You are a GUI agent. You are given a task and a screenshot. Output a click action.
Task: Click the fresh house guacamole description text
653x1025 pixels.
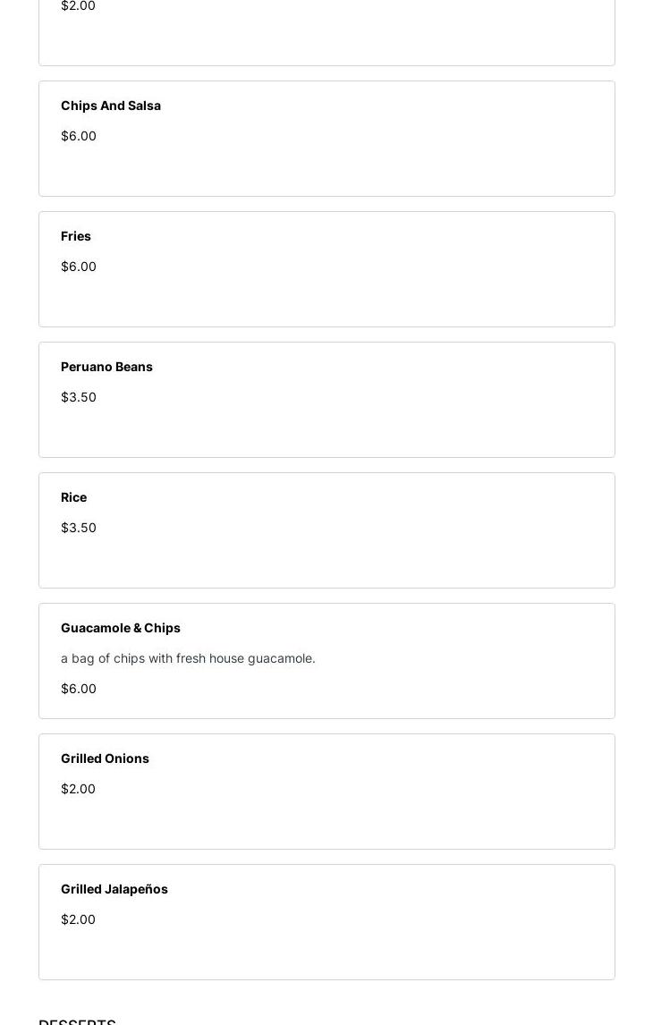188,658
